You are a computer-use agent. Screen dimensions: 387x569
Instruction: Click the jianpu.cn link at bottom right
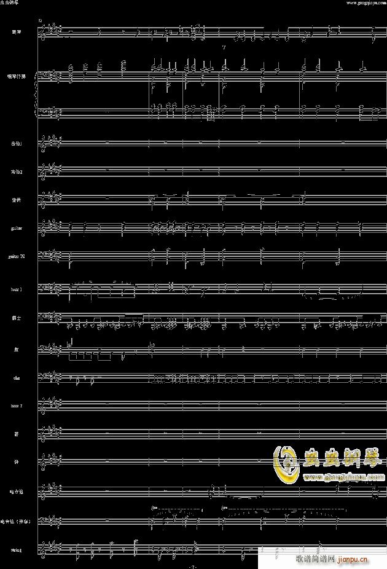click(x=353, y=559)
